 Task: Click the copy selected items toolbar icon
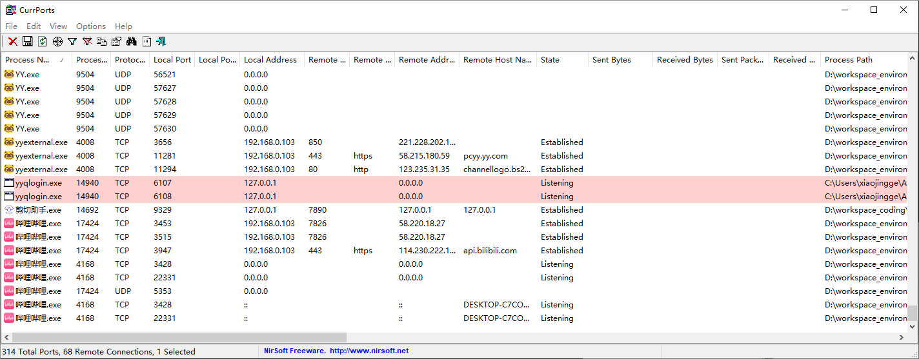pyautogui.click(x=102, y=41)
